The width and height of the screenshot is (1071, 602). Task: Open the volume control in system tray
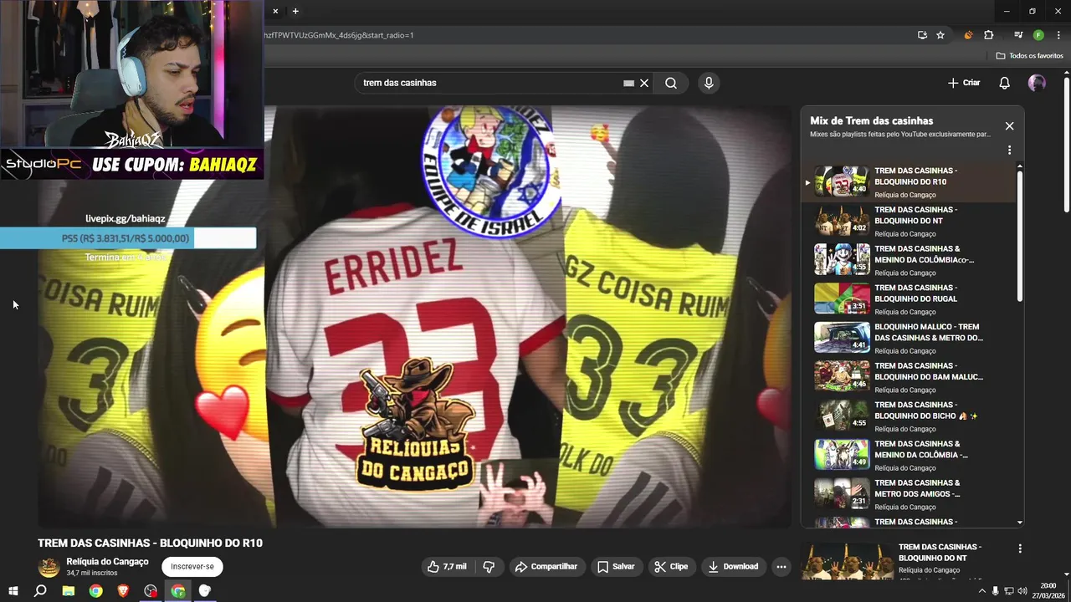coord(1022,591)
